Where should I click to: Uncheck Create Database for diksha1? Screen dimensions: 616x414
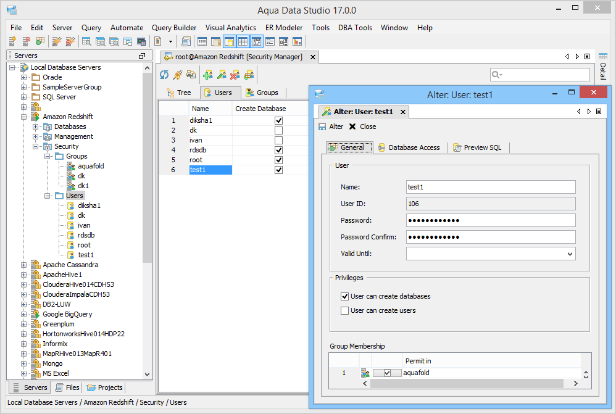(x=278, y=120)
